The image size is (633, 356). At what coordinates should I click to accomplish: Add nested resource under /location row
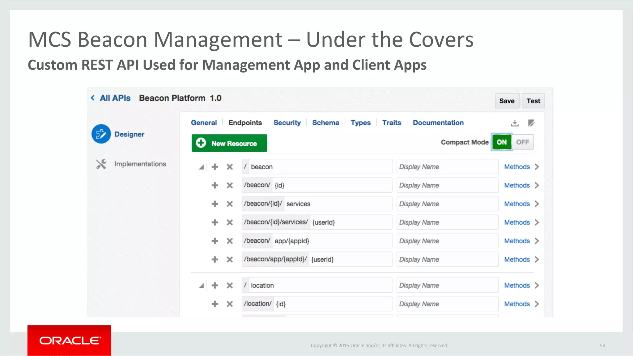(215, 285)
